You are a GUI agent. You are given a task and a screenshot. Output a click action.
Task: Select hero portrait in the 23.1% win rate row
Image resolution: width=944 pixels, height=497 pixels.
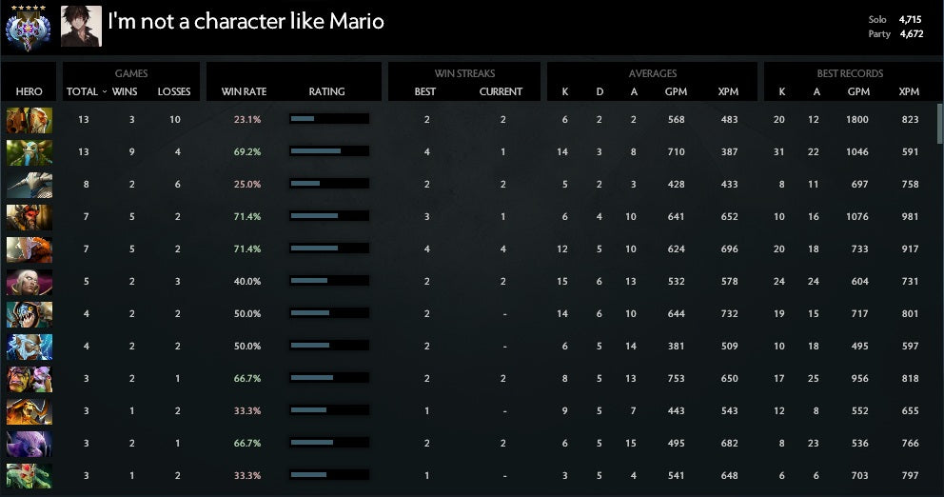pos(29,119)
